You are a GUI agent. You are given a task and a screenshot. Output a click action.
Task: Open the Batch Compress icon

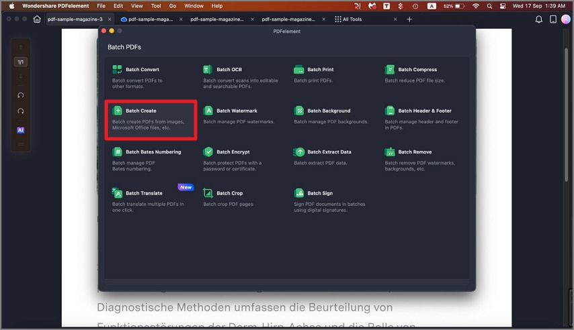[x=390, y=69]
